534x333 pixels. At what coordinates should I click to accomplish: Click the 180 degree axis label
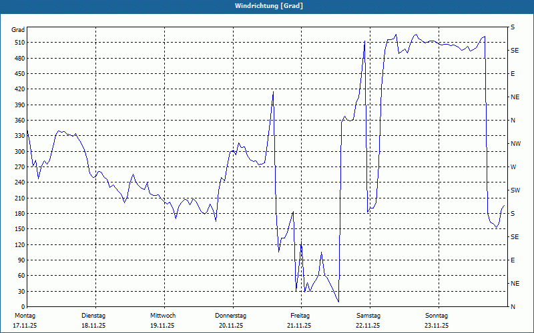point(20,214)
